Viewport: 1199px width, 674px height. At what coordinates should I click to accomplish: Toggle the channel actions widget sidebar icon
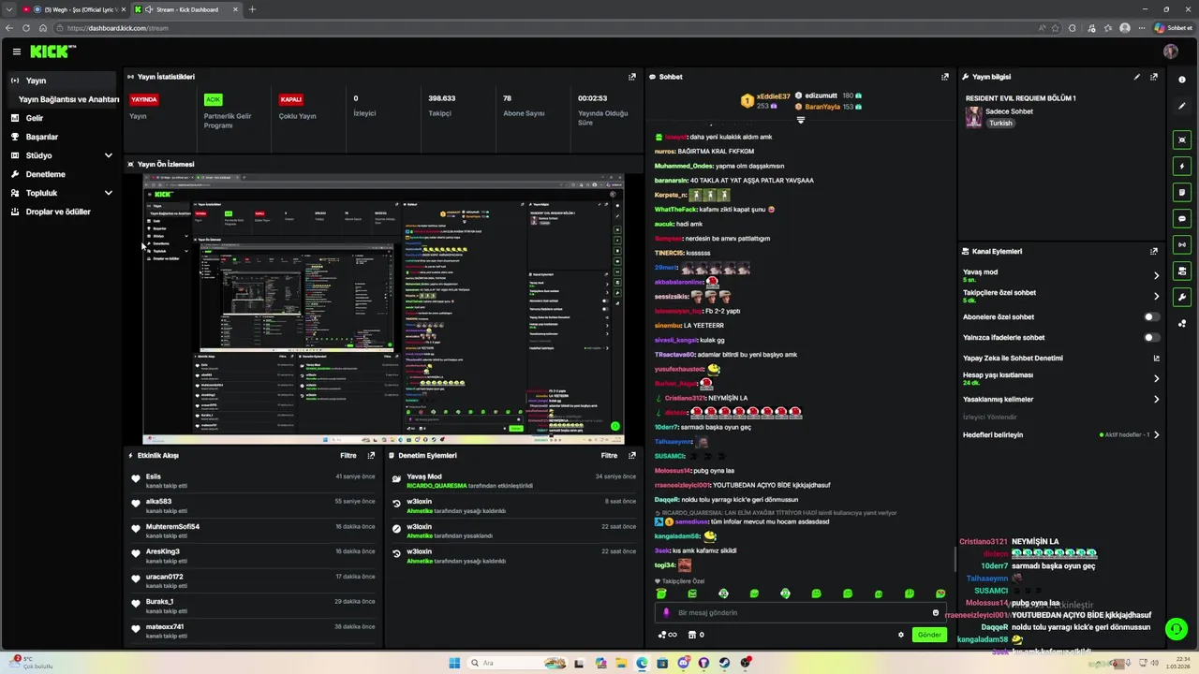click(x=1182, y=271)
